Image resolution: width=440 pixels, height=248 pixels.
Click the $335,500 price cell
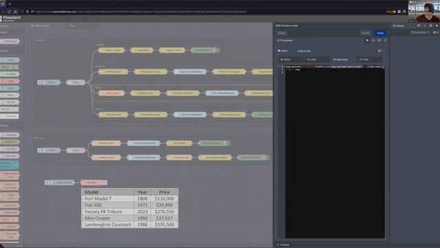point(164,225)
